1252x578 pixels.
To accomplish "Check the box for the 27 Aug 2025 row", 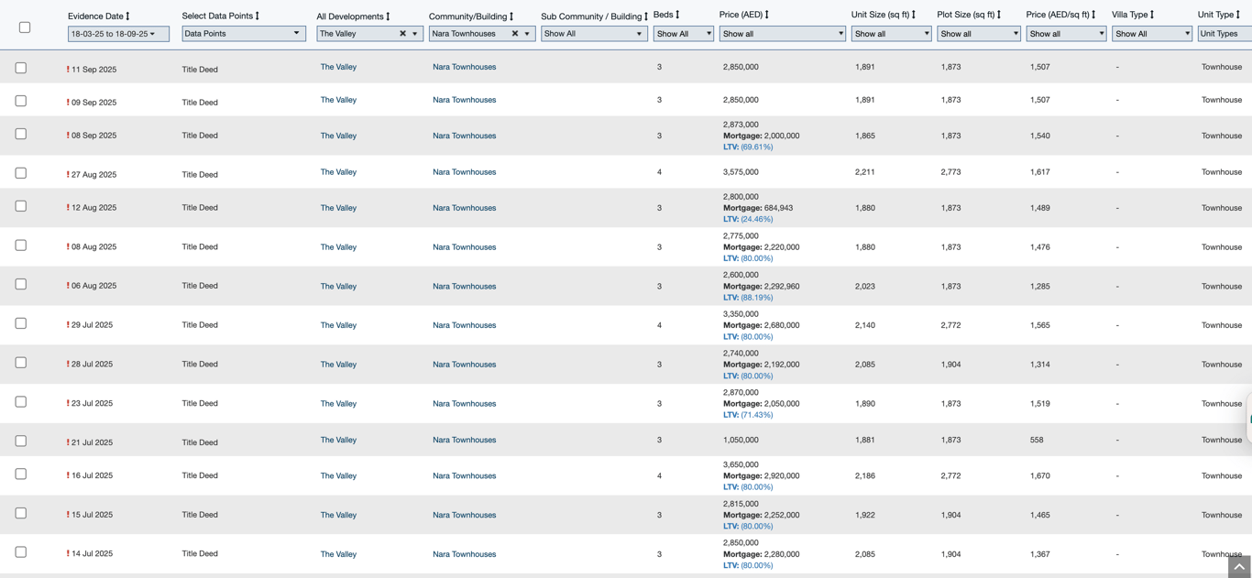I will 21,173.
